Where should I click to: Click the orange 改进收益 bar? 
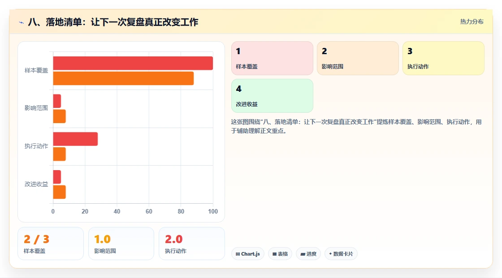[59, 192]
